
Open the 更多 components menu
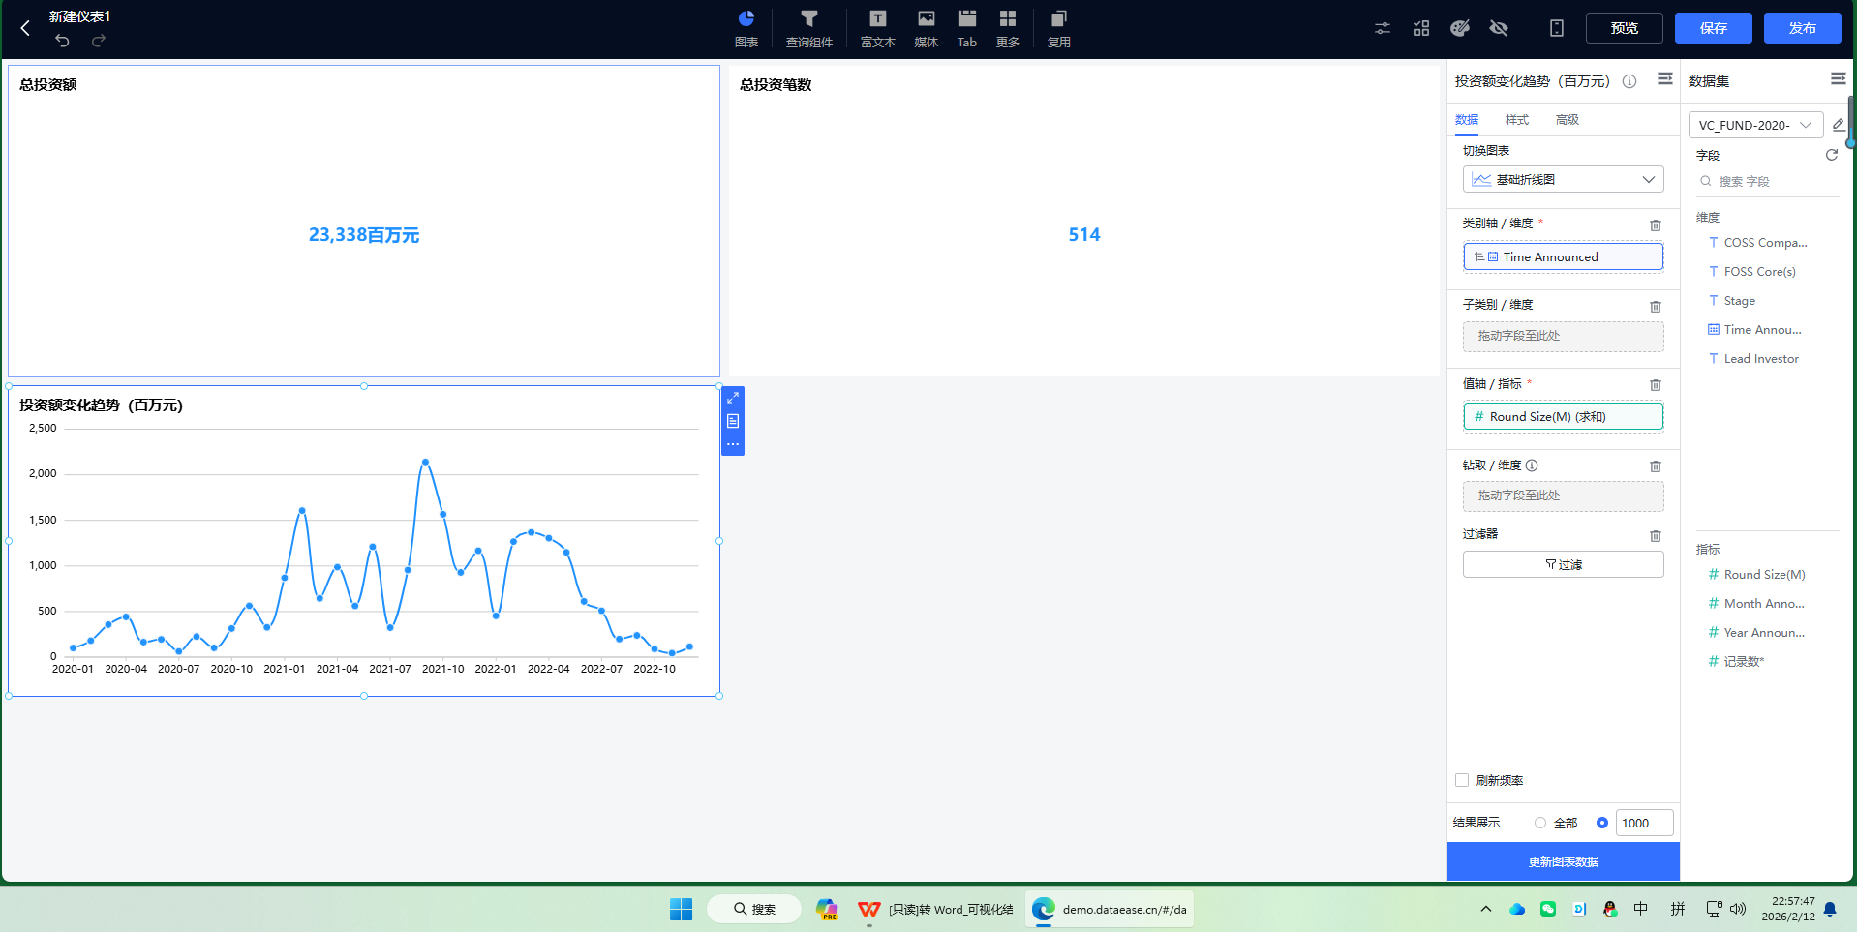(1008, 28)
